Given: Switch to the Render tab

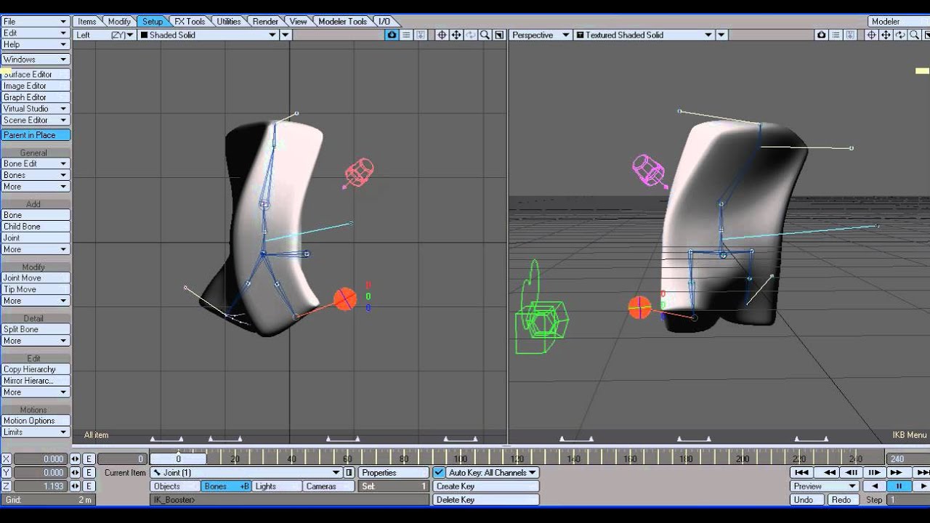Looking at the screenshot, I should click(265, 22).
